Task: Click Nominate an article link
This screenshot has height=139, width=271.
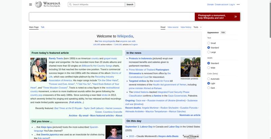Action: click(x=190, y=115)
